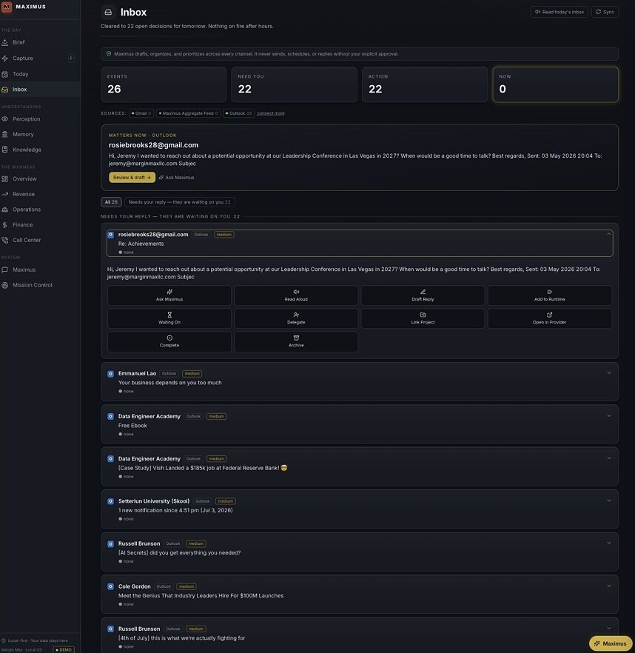
Task: Click the Knowledge book icon
Action: coord(5,150)
